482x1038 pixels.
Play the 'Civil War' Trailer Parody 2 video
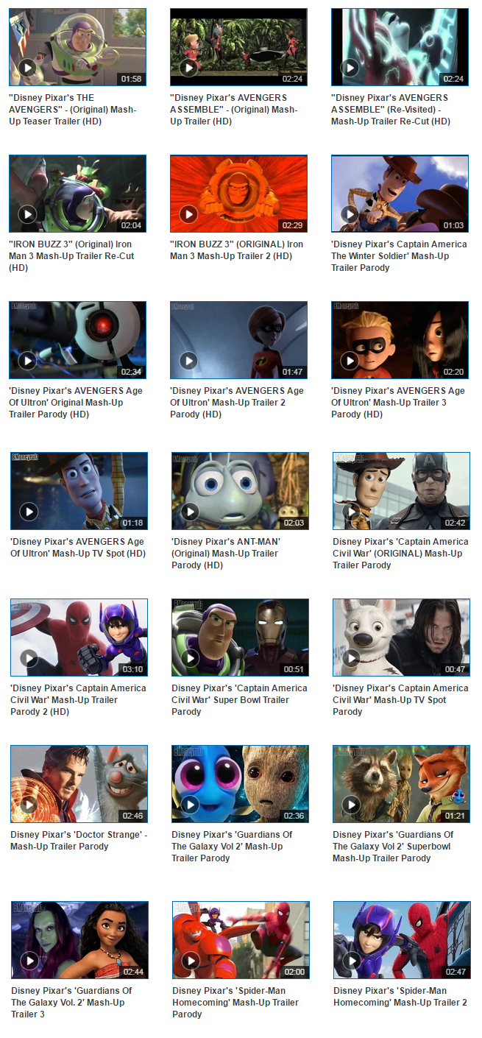click(79, 638)
